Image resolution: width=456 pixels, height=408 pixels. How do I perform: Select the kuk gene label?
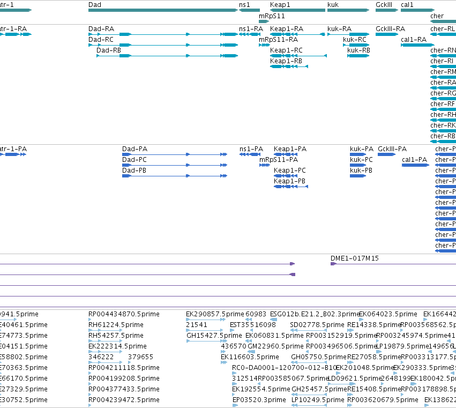point(333,5)
